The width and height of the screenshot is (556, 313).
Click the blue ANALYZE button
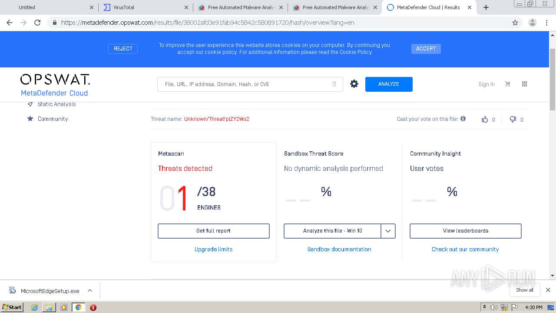(x=389, y=84)
